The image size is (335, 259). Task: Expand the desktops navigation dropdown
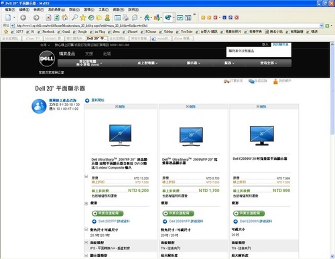click(x=147, y=63)
